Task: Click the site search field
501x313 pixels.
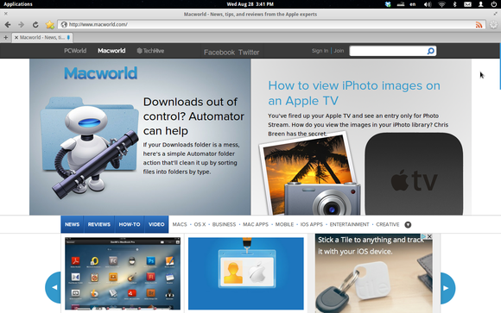Action: click(388, 51)
